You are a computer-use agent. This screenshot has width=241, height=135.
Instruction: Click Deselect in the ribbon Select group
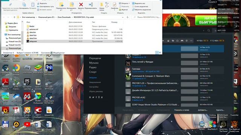[x=140, y=7]
